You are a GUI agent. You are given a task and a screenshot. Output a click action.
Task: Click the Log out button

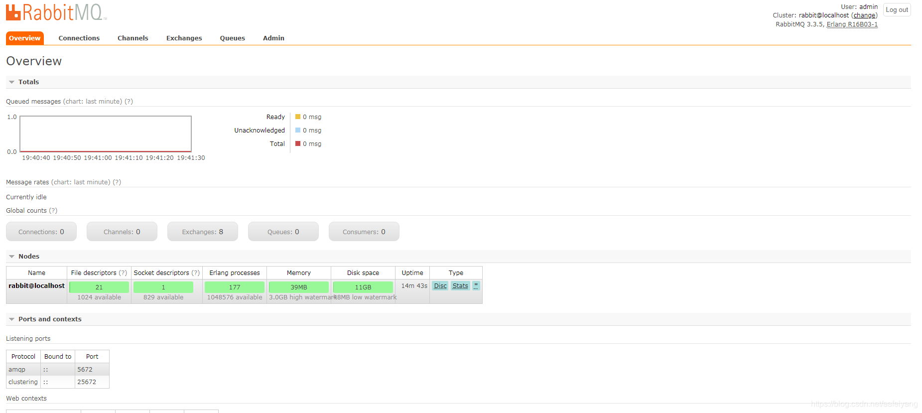click(897, 10)
